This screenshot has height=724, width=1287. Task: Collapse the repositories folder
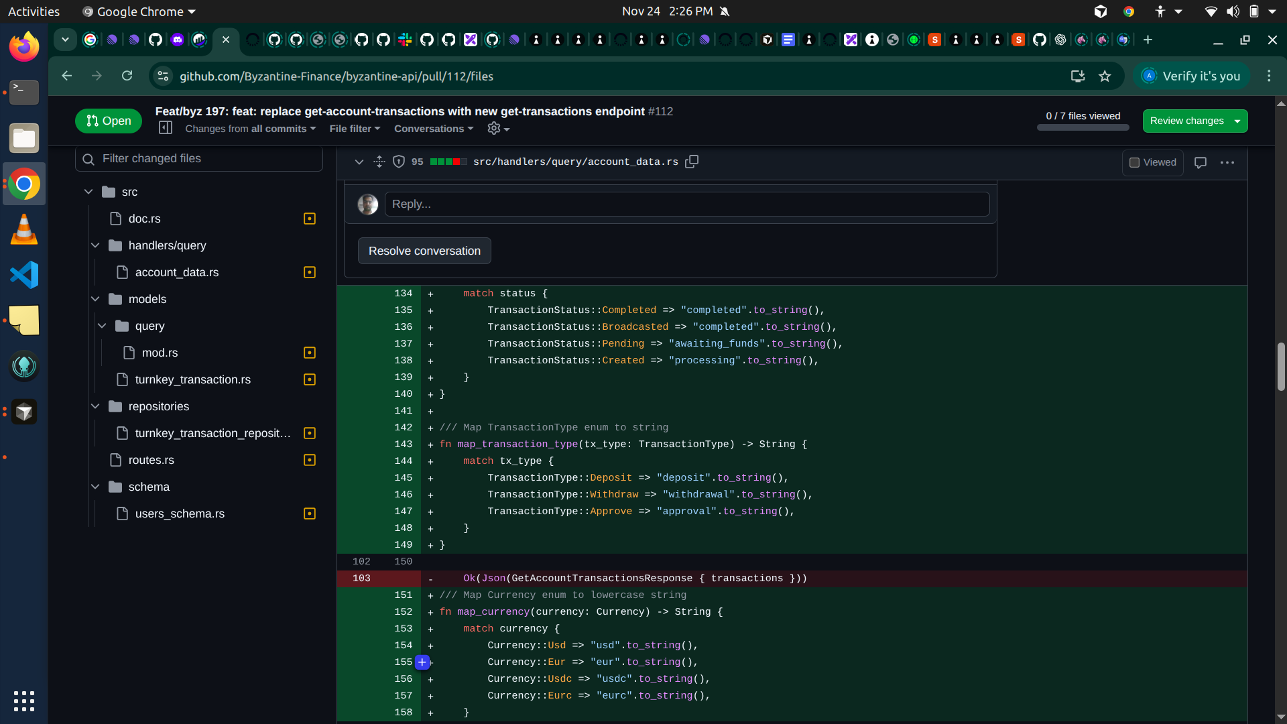click(95, 406)
